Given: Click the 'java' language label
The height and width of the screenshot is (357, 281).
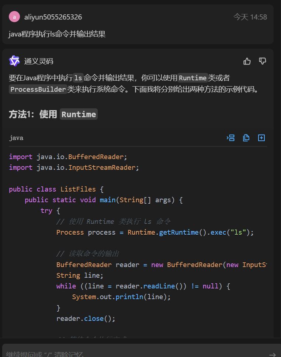Looking at the screenshot, I should pyautogui.click(x=16, y=138).
